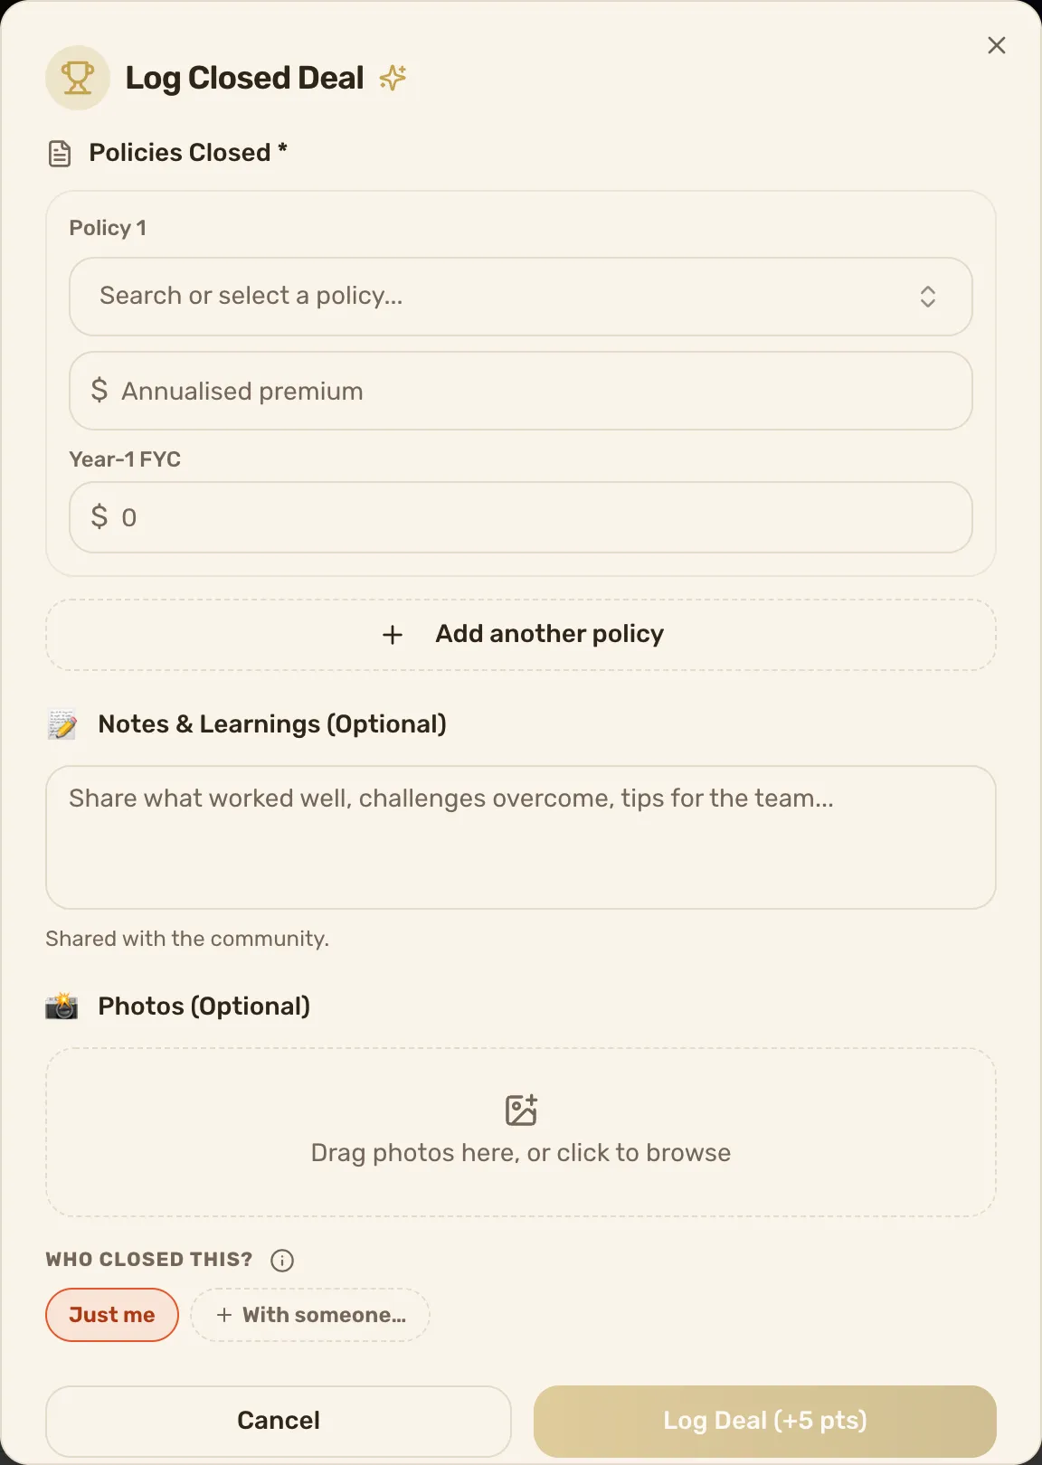
Task: Click the camera icon beside Photos
Action: coord(62,1006)
